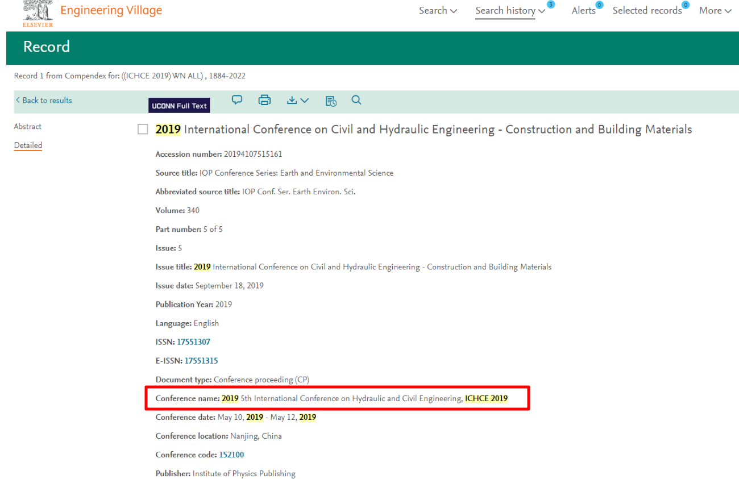Click the Abbreviated source title text

click(255, 191)
